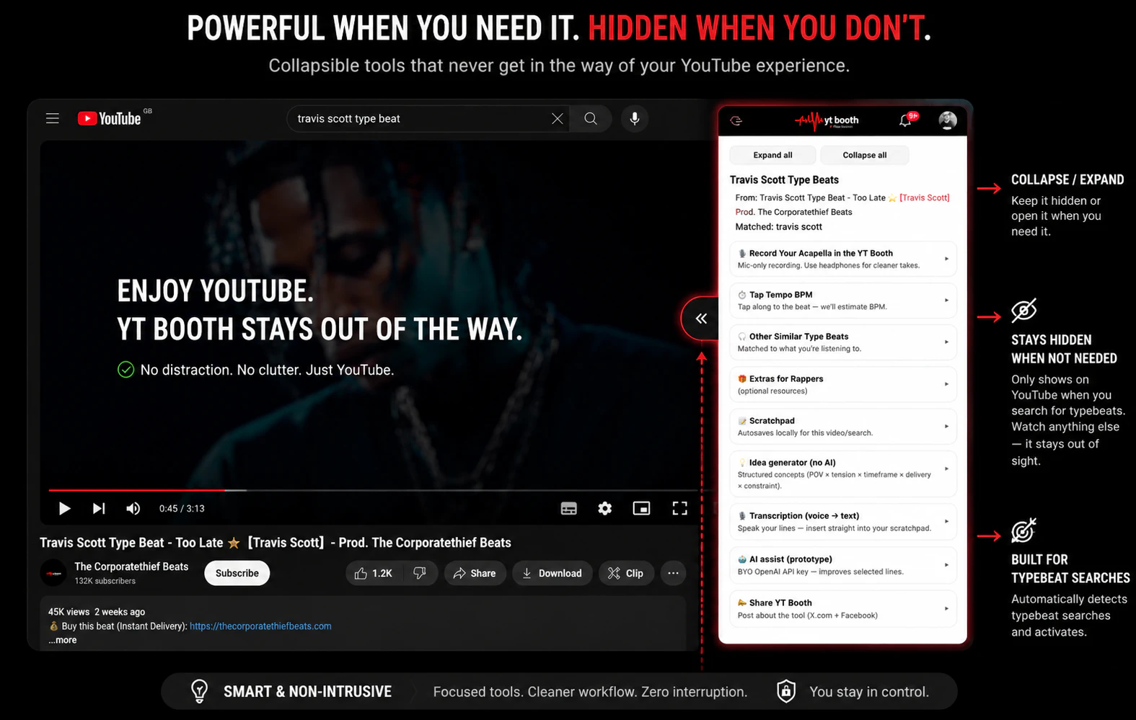The image size is (1136, 720).
Task: Seek on the red video progress bar
Action: coord(373,490)
